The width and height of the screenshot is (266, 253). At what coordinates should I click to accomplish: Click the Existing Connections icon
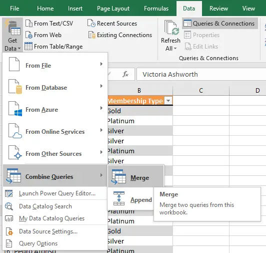[x=92, y=35]
